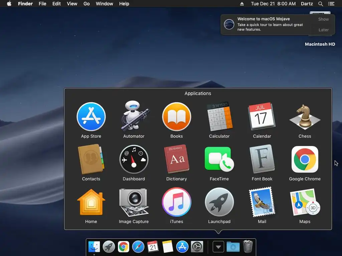Image resolution: width=342 pixels, height=256 pixels.
Task: Open Chrome from the Dock
Action: coord(124,247)
